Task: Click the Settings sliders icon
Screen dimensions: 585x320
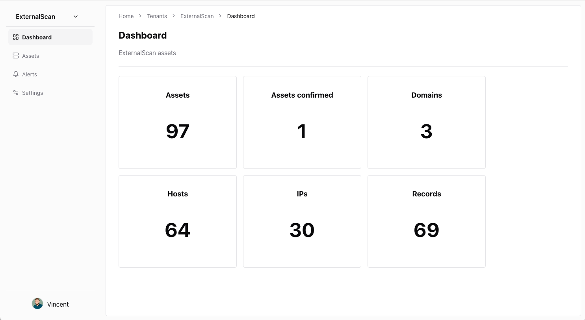Action: [16, 92]
